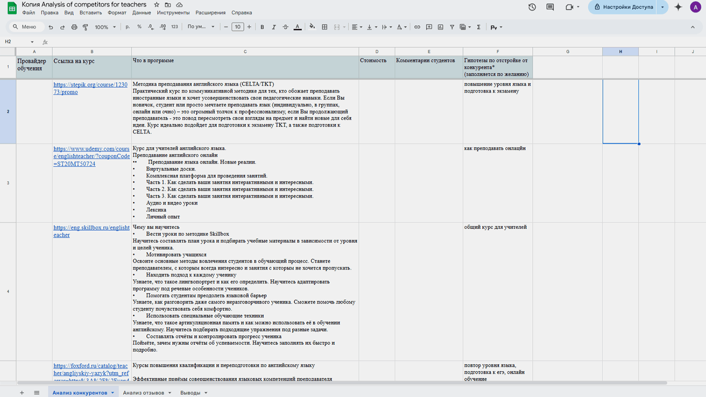Open text wrapping dropdown
Image resolution: width=706 pixels, height=397 pixels.
pos(387,27)
